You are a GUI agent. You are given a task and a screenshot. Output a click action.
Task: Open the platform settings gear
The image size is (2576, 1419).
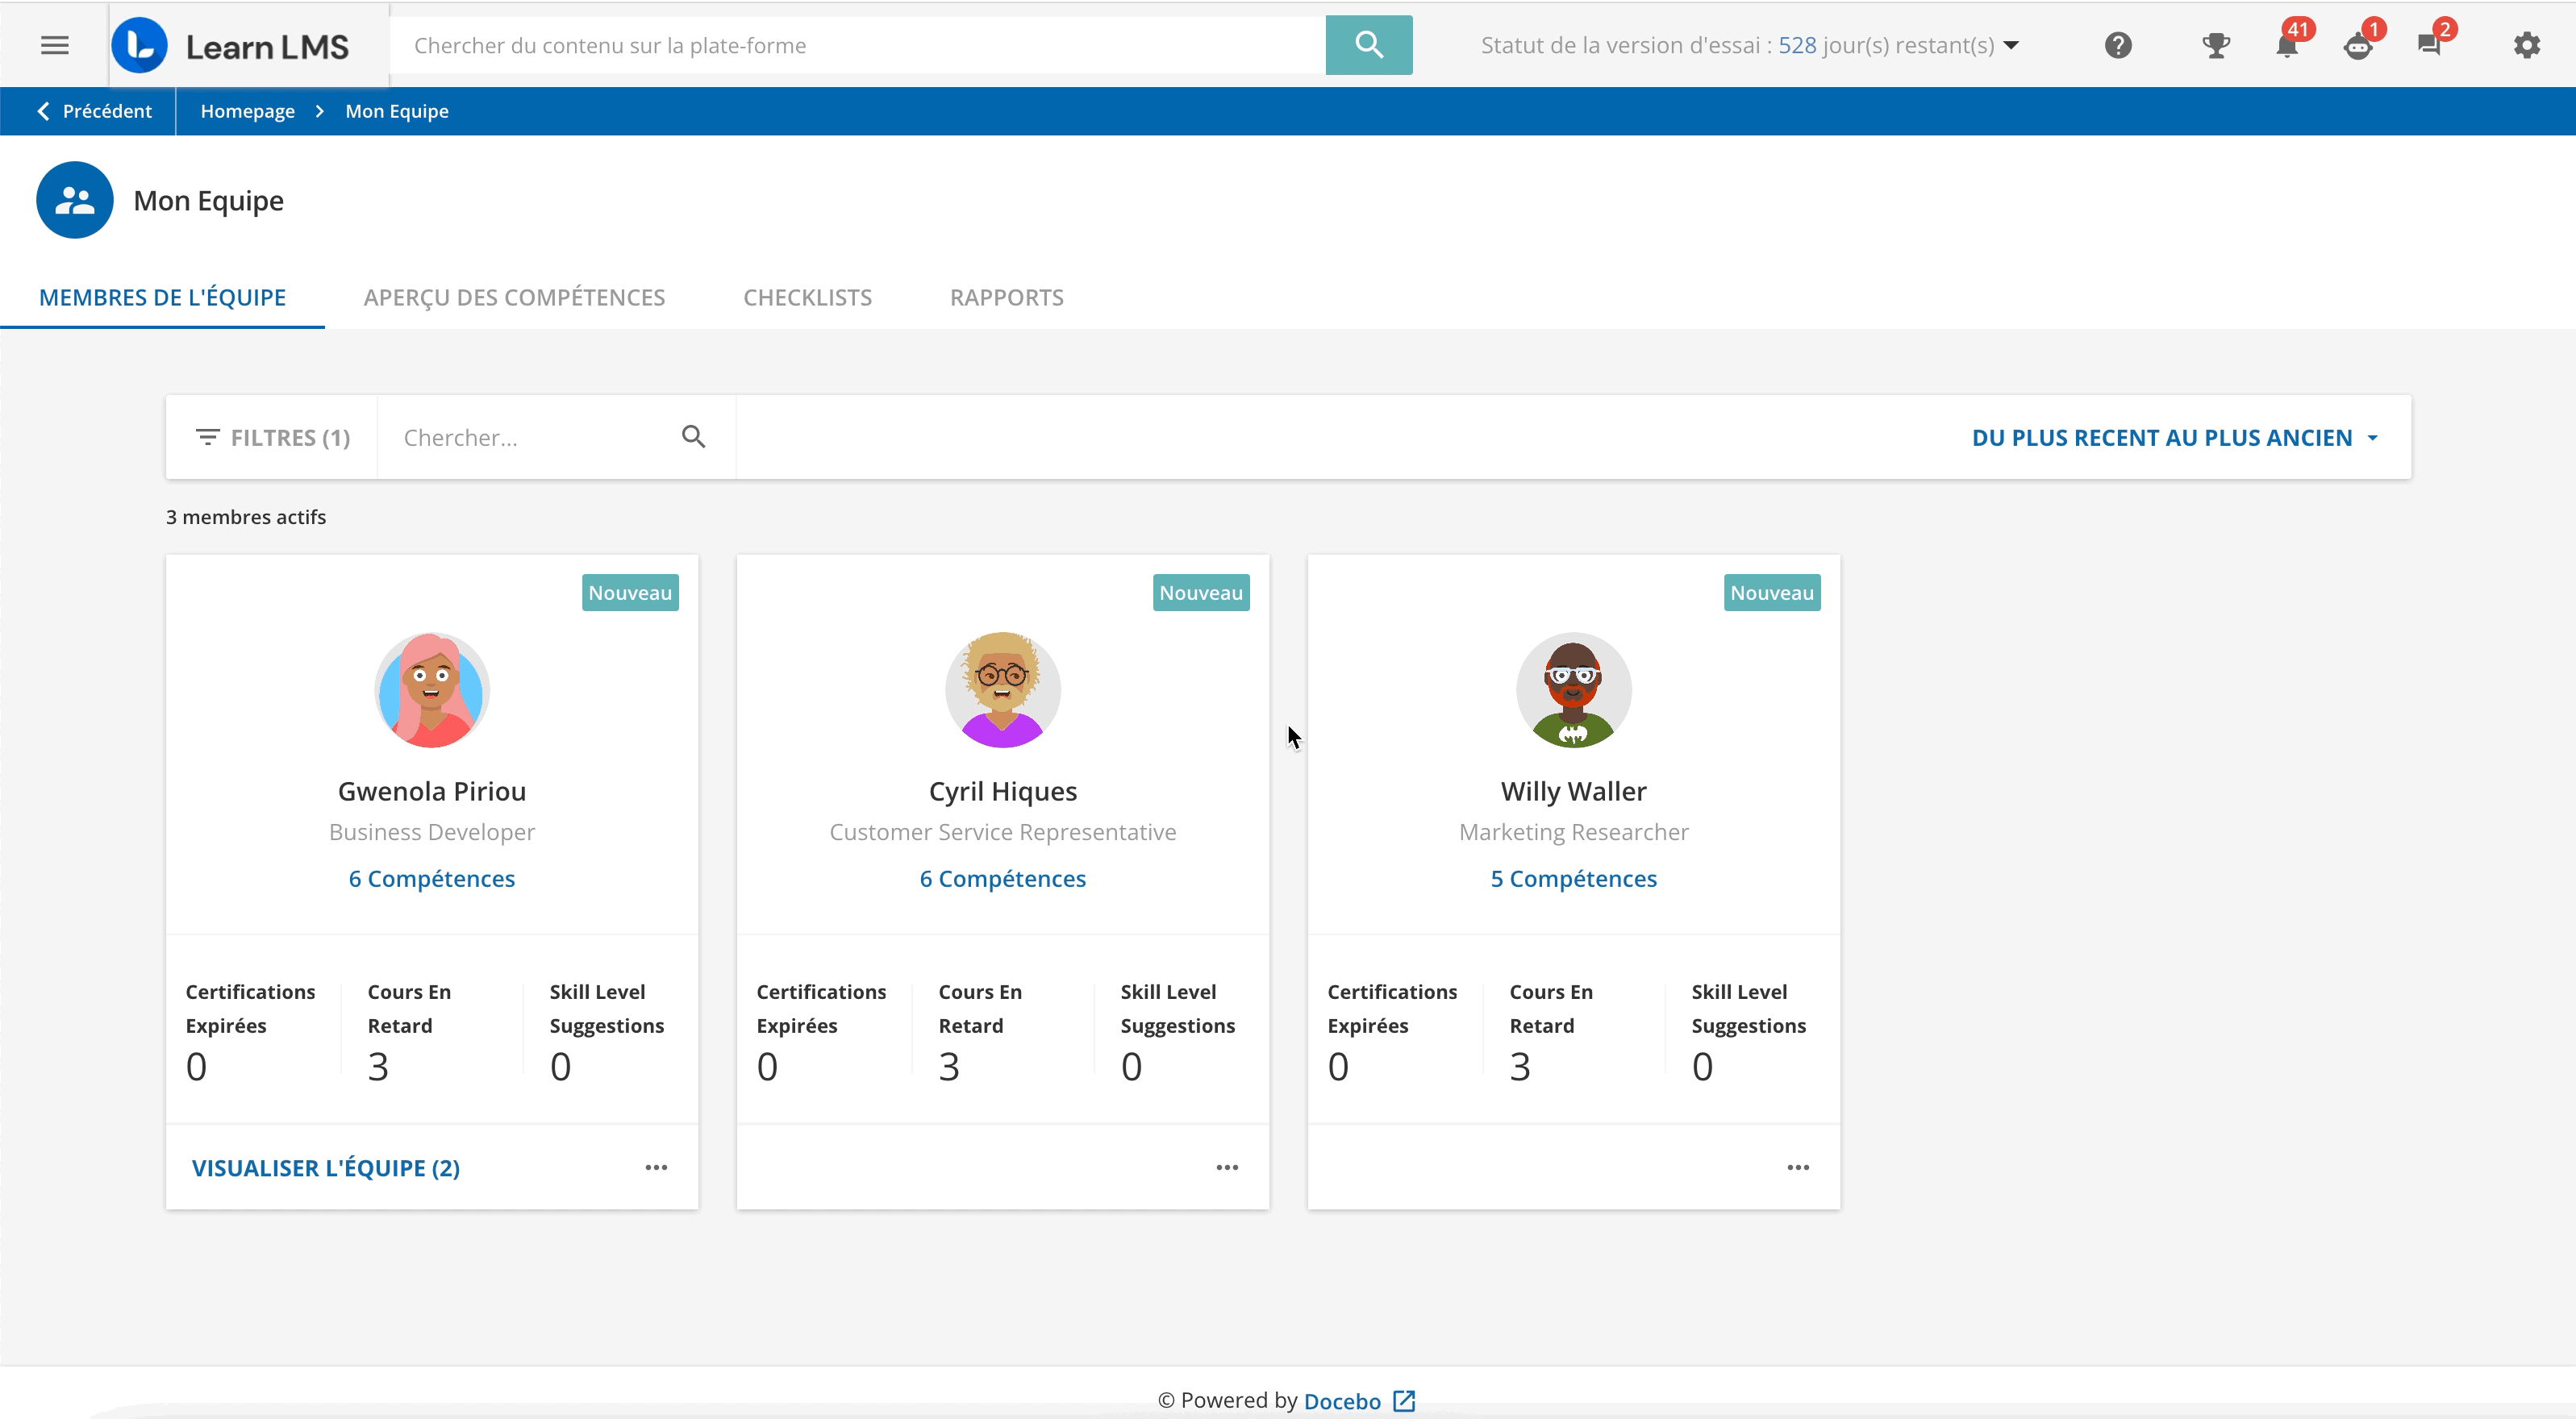click(x=2528, y=45)
